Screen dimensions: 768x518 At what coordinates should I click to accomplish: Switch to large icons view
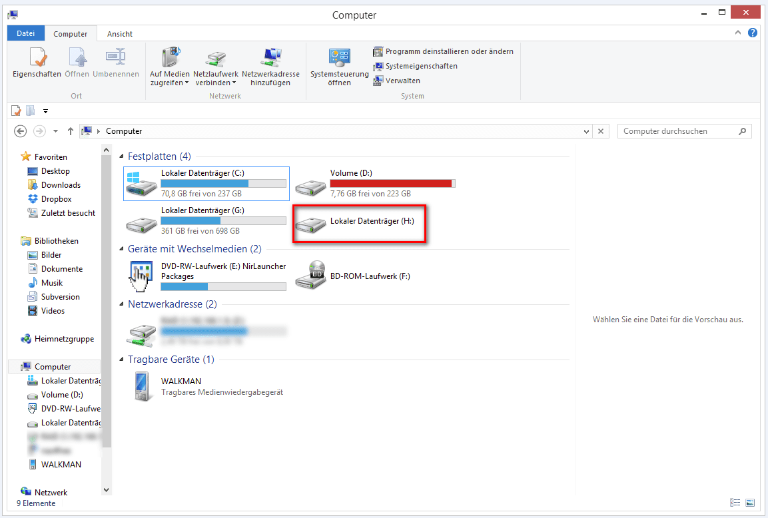(x=750, y=502)
